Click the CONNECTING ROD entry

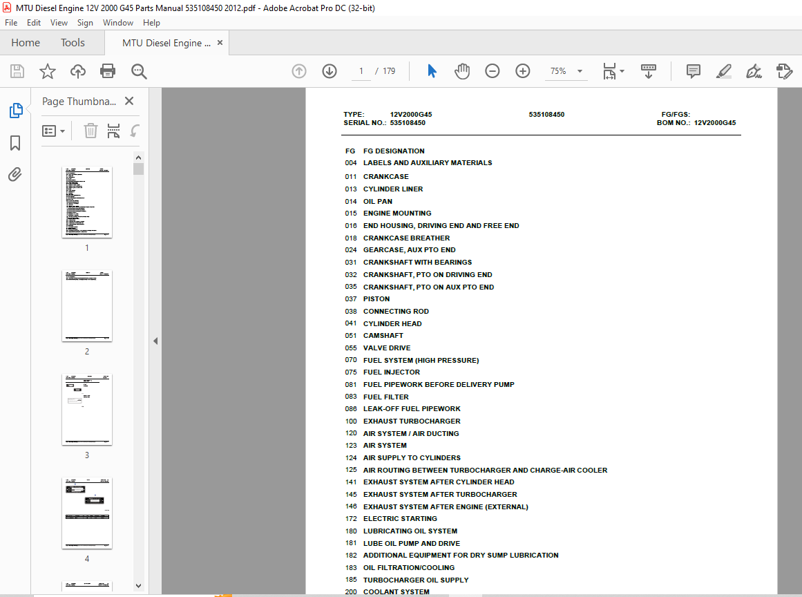coord(396,311)
